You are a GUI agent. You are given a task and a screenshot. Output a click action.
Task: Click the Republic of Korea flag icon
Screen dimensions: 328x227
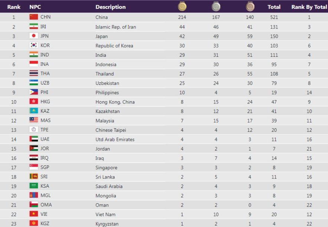point(34,45)
